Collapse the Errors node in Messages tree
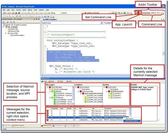Viewport: 168px width, 133px height. (50, 91)
